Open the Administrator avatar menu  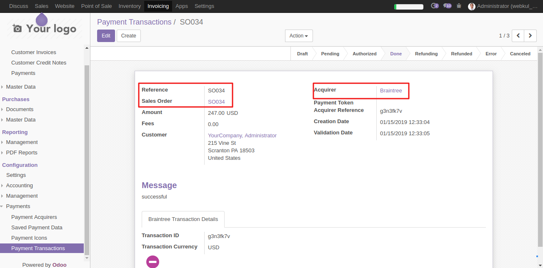click(471, 6)
